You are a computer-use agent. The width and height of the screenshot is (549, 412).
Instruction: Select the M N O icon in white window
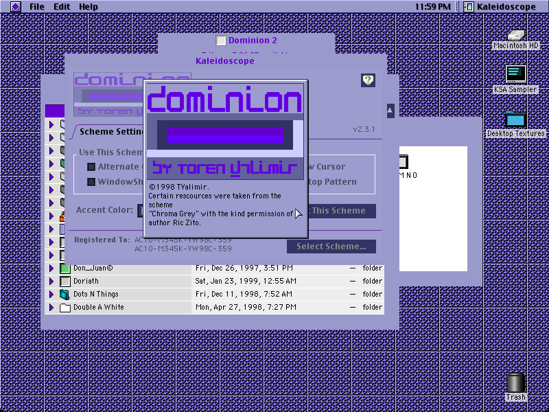[404, 162]
